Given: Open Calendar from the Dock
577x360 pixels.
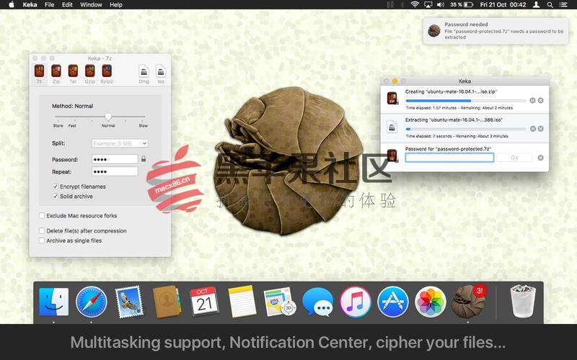Looking at the screenshot, I should [204, 302].
